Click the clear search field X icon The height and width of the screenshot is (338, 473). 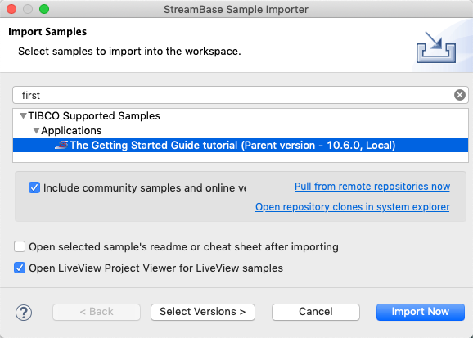coord(459,95)
